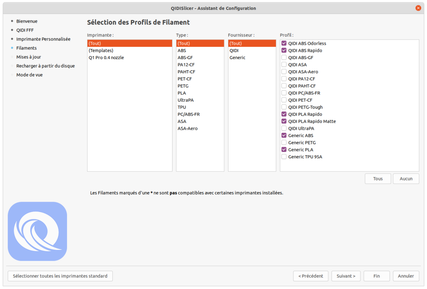Disable the Generic PLA profile checkbox
Image resolution: width=427 pixels, height=289 pixels.
click(284, 149)
